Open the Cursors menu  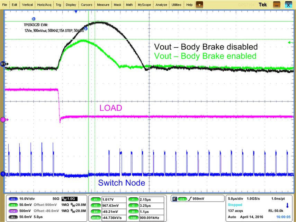(x=86, y=5)
